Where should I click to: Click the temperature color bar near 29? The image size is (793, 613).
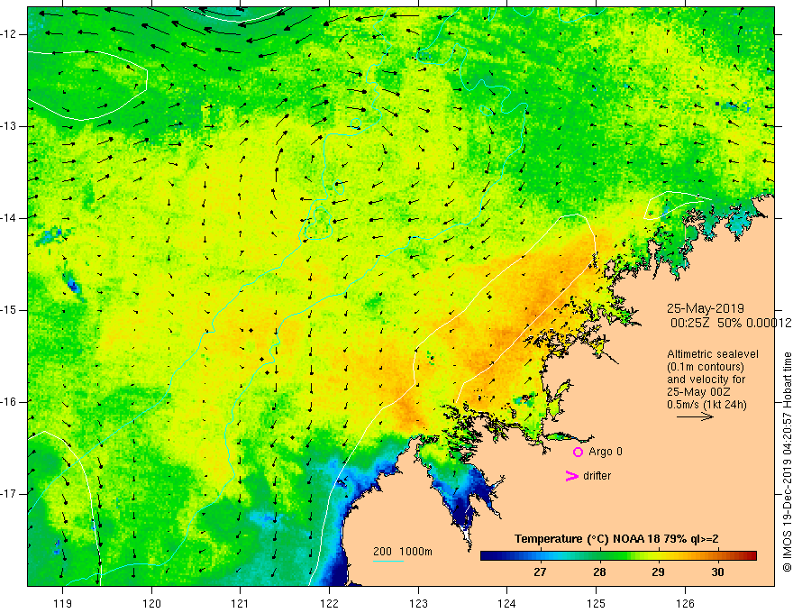pos(658,556)
